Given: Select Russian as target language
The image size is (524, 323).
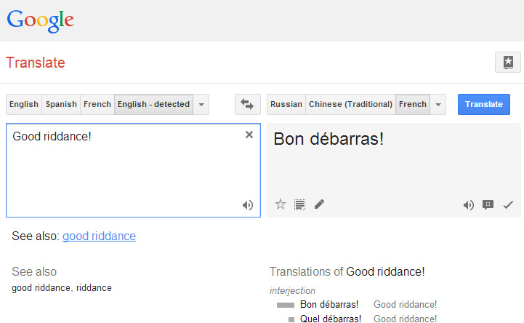Looking at the screenshot, I should [286, 104].
